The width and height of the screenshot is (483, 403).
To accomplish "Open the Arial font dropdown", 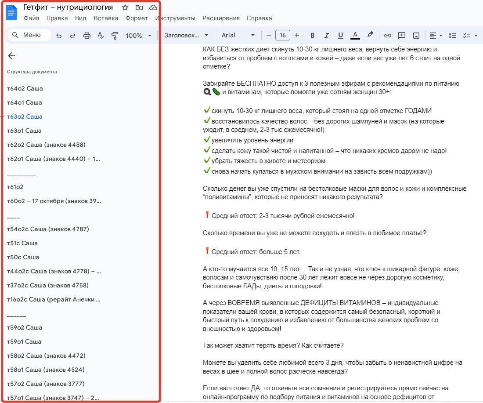I will 238,36.
